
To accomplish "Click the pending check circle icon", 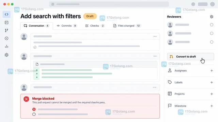I will (34, 114).
